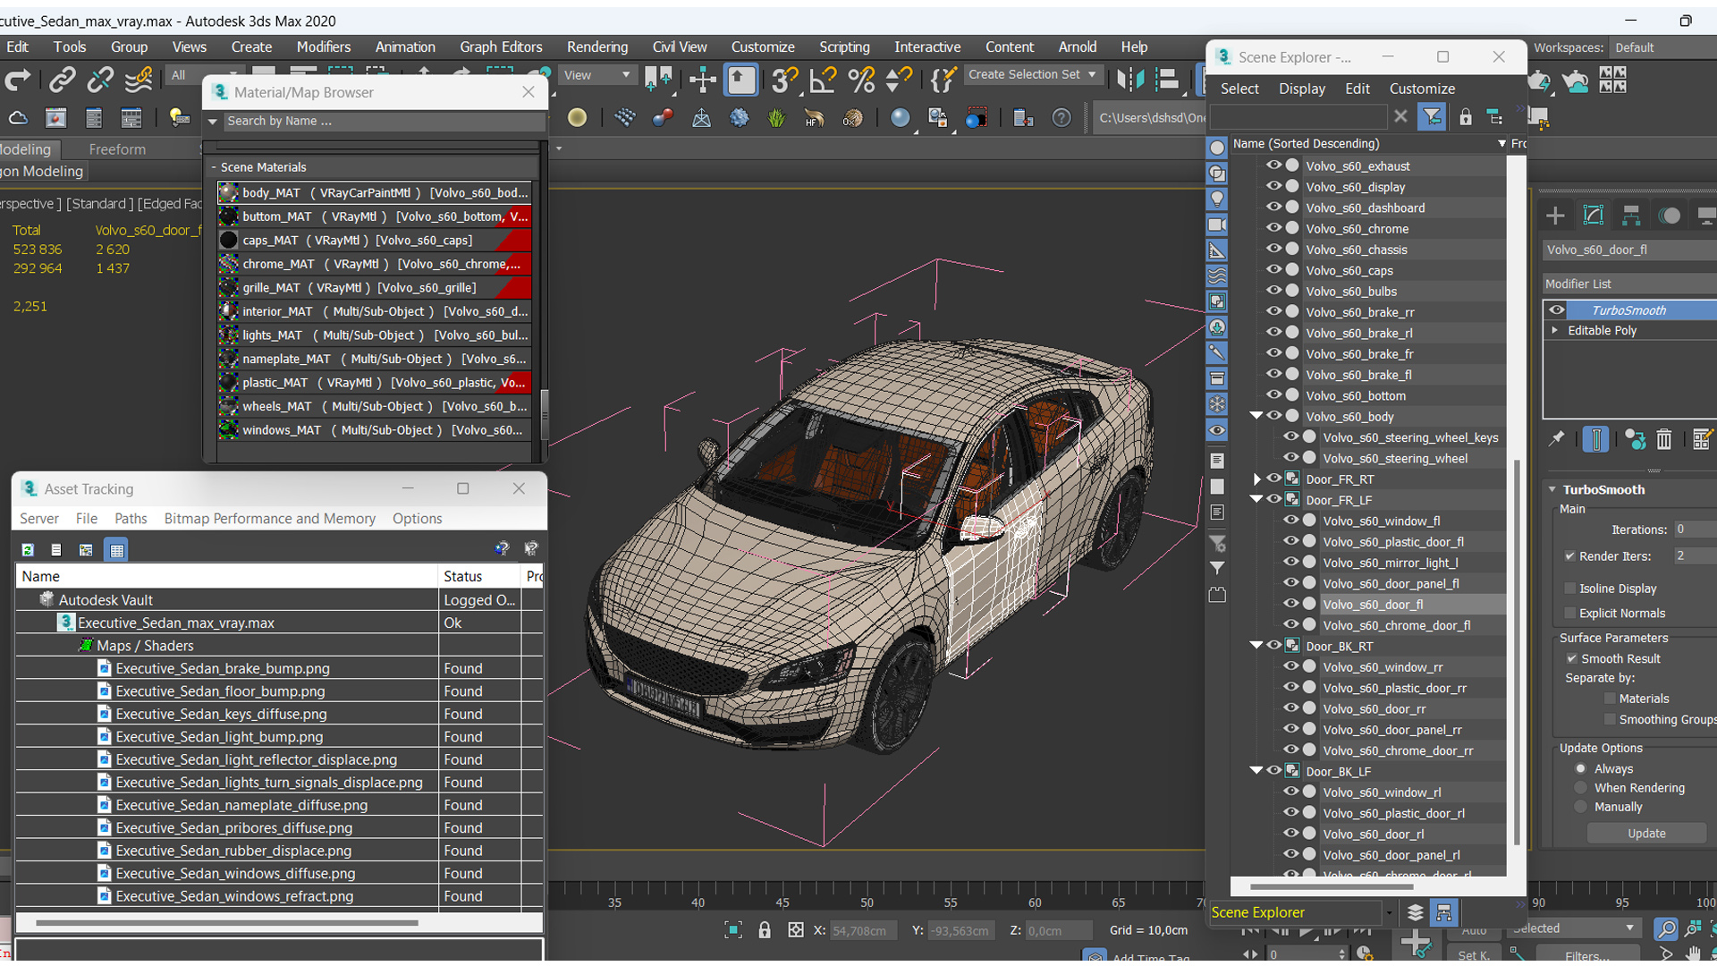
Task: Click Refresh icon in Asset Tracking toolbar
Action: pyautogui.click(x=28, y=549)
